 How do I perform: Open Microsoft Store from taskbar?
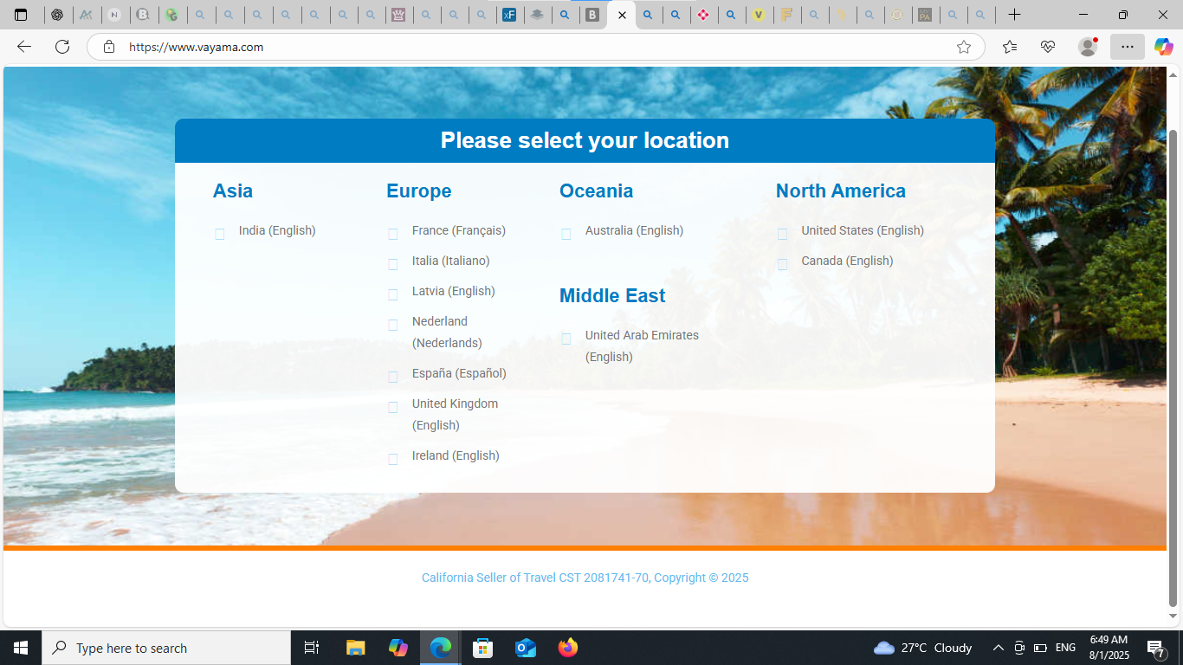click(x=482, y=648)
